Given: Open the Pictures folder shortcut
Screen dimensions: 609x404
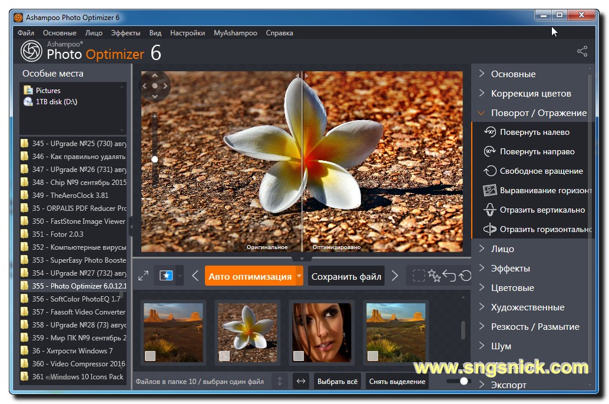Looking at the screenshot, I should coord(42,90).
